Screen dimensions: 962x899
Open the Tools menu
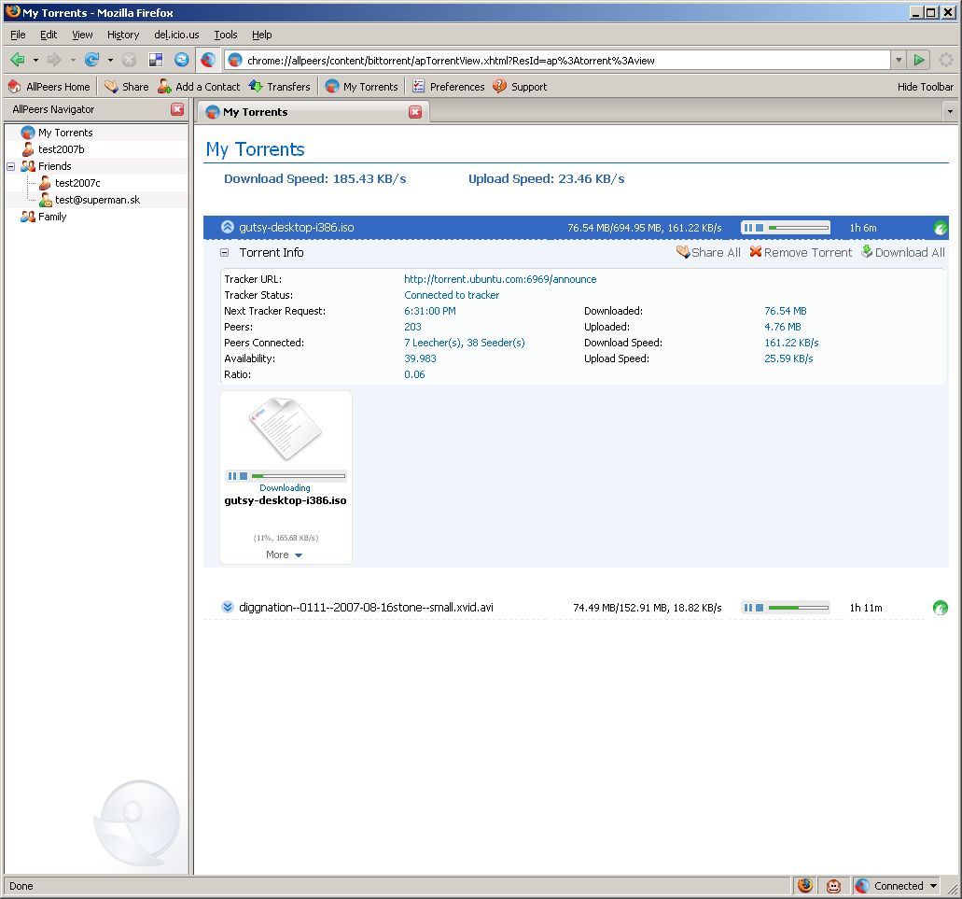tap(225, 35)
